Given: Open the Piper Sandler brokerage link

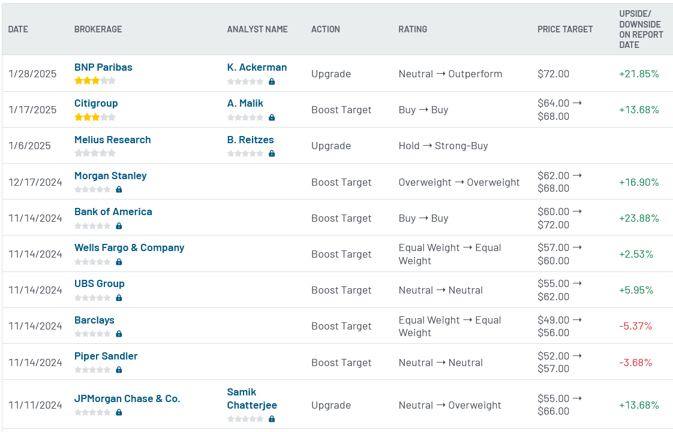Looking at the screenshot, I should pos(106,356).
